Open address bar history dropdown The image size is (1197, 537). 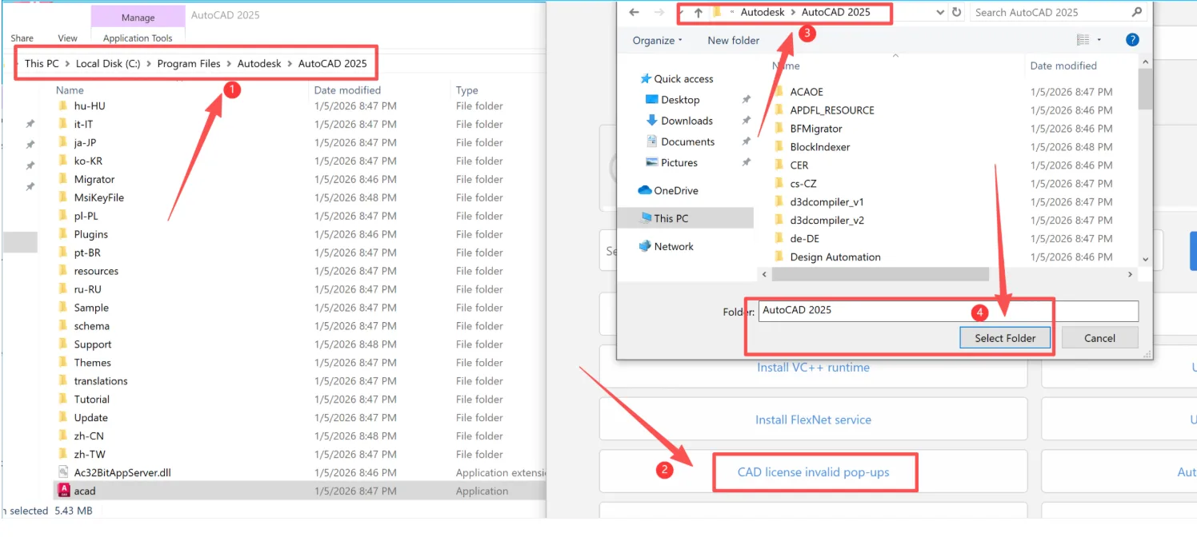coord(938,13)
